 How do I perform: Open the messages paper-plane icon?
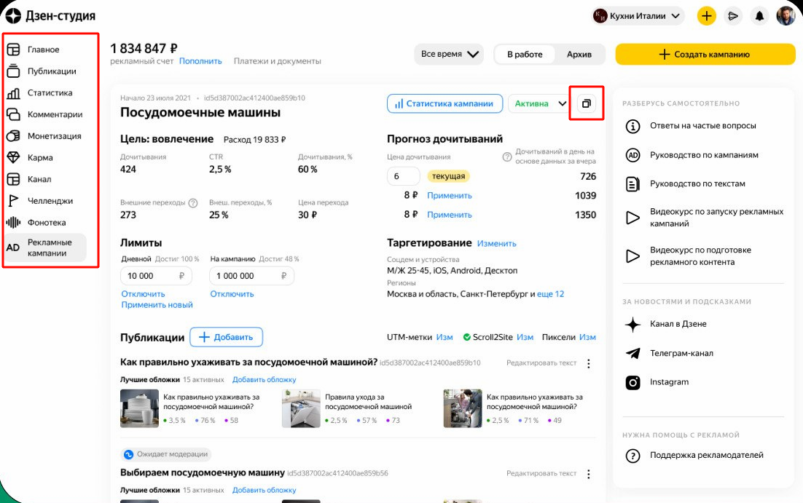click(x=733, y=16)
